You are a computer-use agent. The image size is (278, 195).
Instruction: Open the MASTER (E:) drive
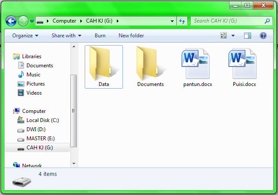[x=40, y=139]
